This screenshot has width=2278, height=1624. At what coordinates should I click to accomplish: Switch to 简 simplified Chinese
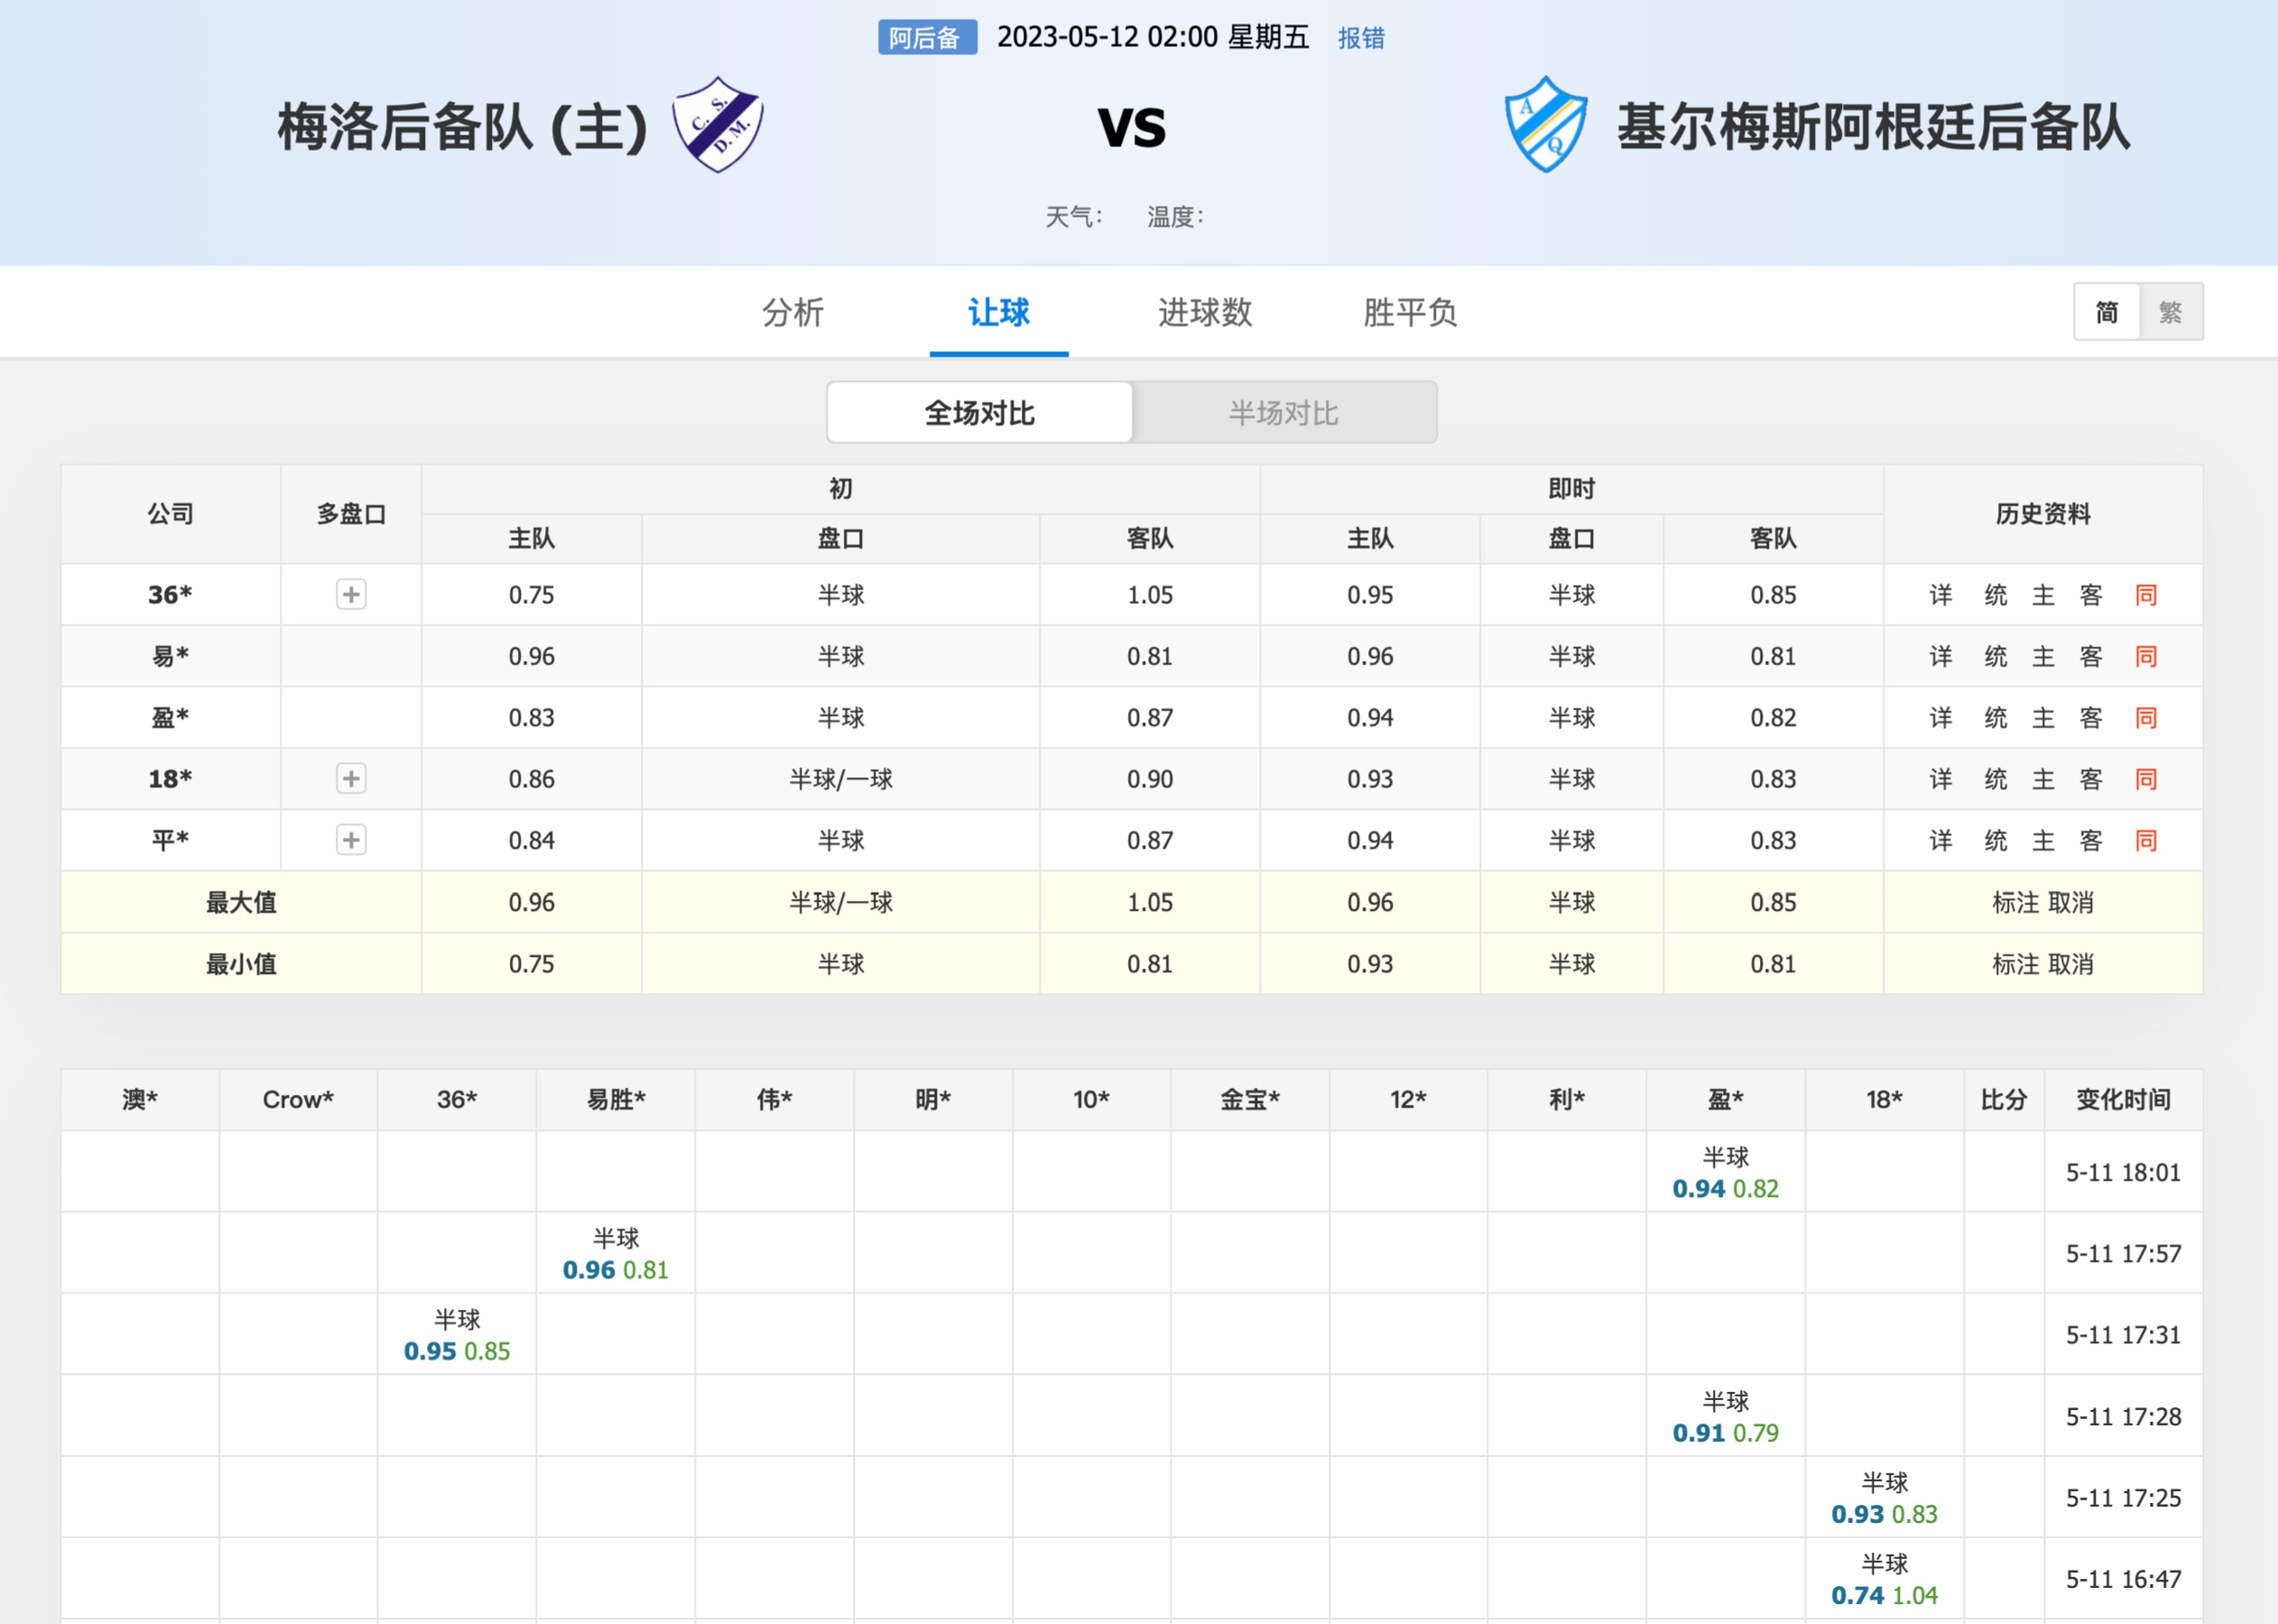point(2107,312)
